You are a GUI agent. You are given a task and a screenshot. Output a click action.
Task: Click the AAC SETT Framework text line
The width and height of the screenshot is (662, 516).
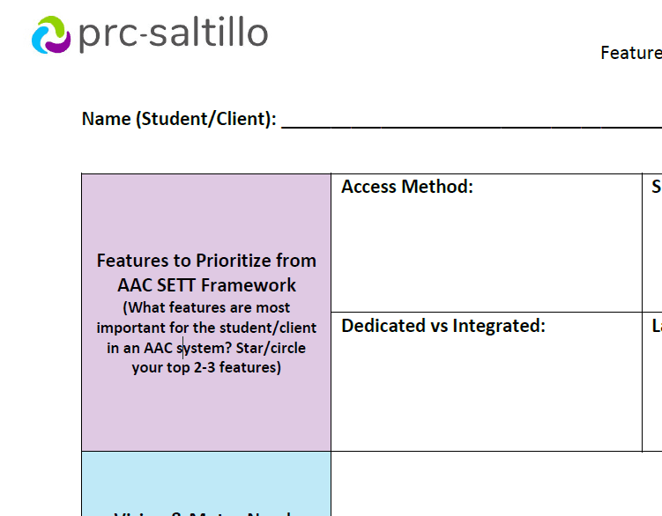(x=206, y=285)
